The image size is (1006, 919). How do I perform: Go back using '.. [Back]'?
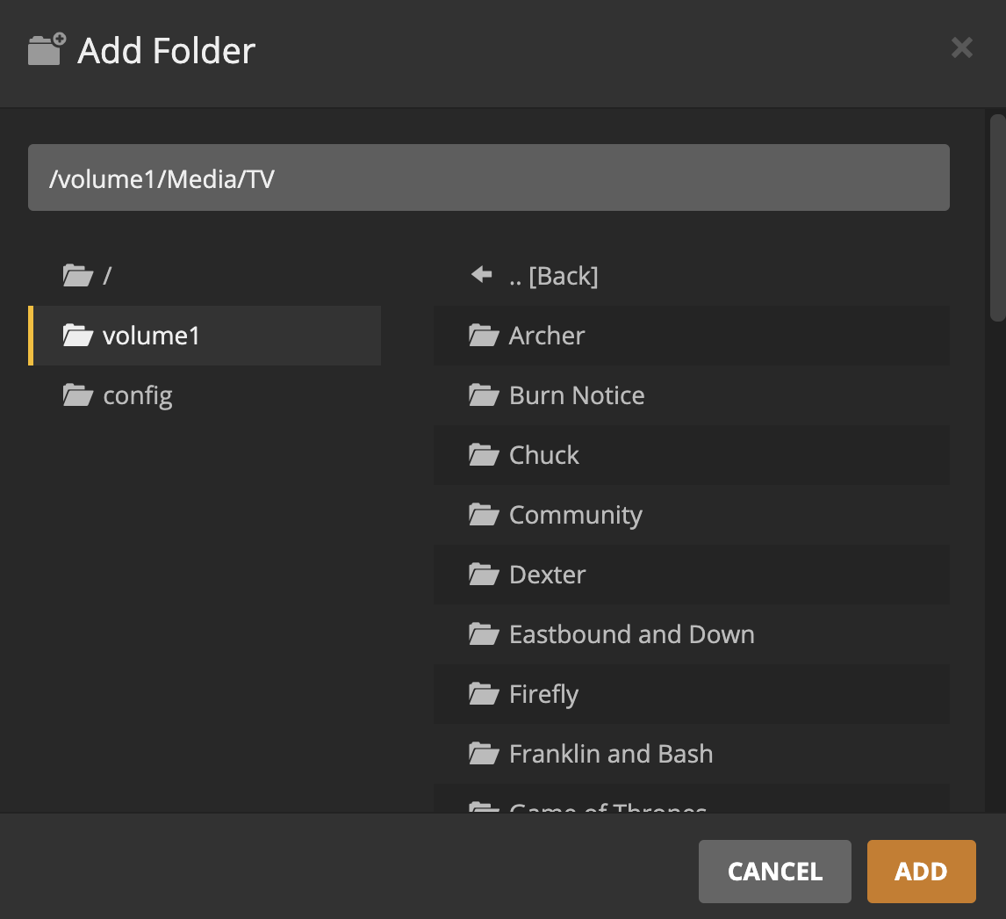coord(692,276)
